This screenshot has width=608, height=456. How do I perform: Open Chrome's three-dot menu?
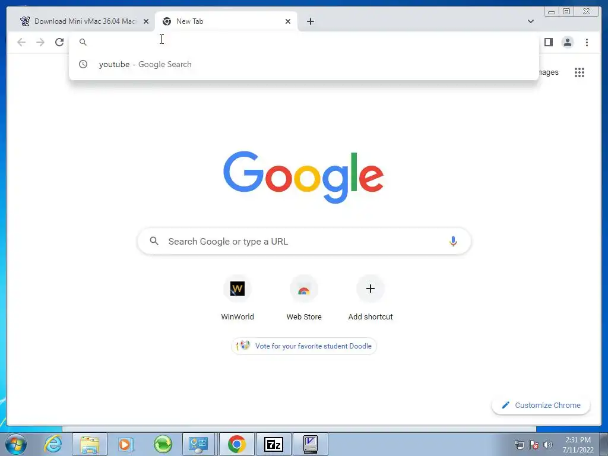point(587,42)
